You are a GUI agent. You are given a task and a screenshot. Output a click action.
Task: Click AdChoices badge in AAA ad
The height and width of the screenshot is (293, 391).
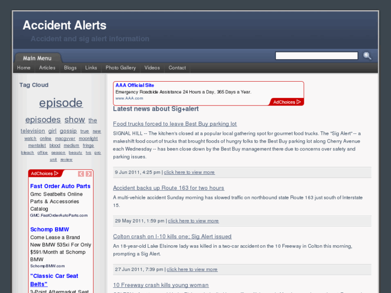287,102
